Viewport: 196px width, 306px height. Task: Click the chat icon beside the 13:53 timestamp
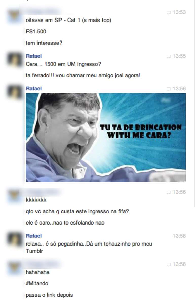pos(169,12)
